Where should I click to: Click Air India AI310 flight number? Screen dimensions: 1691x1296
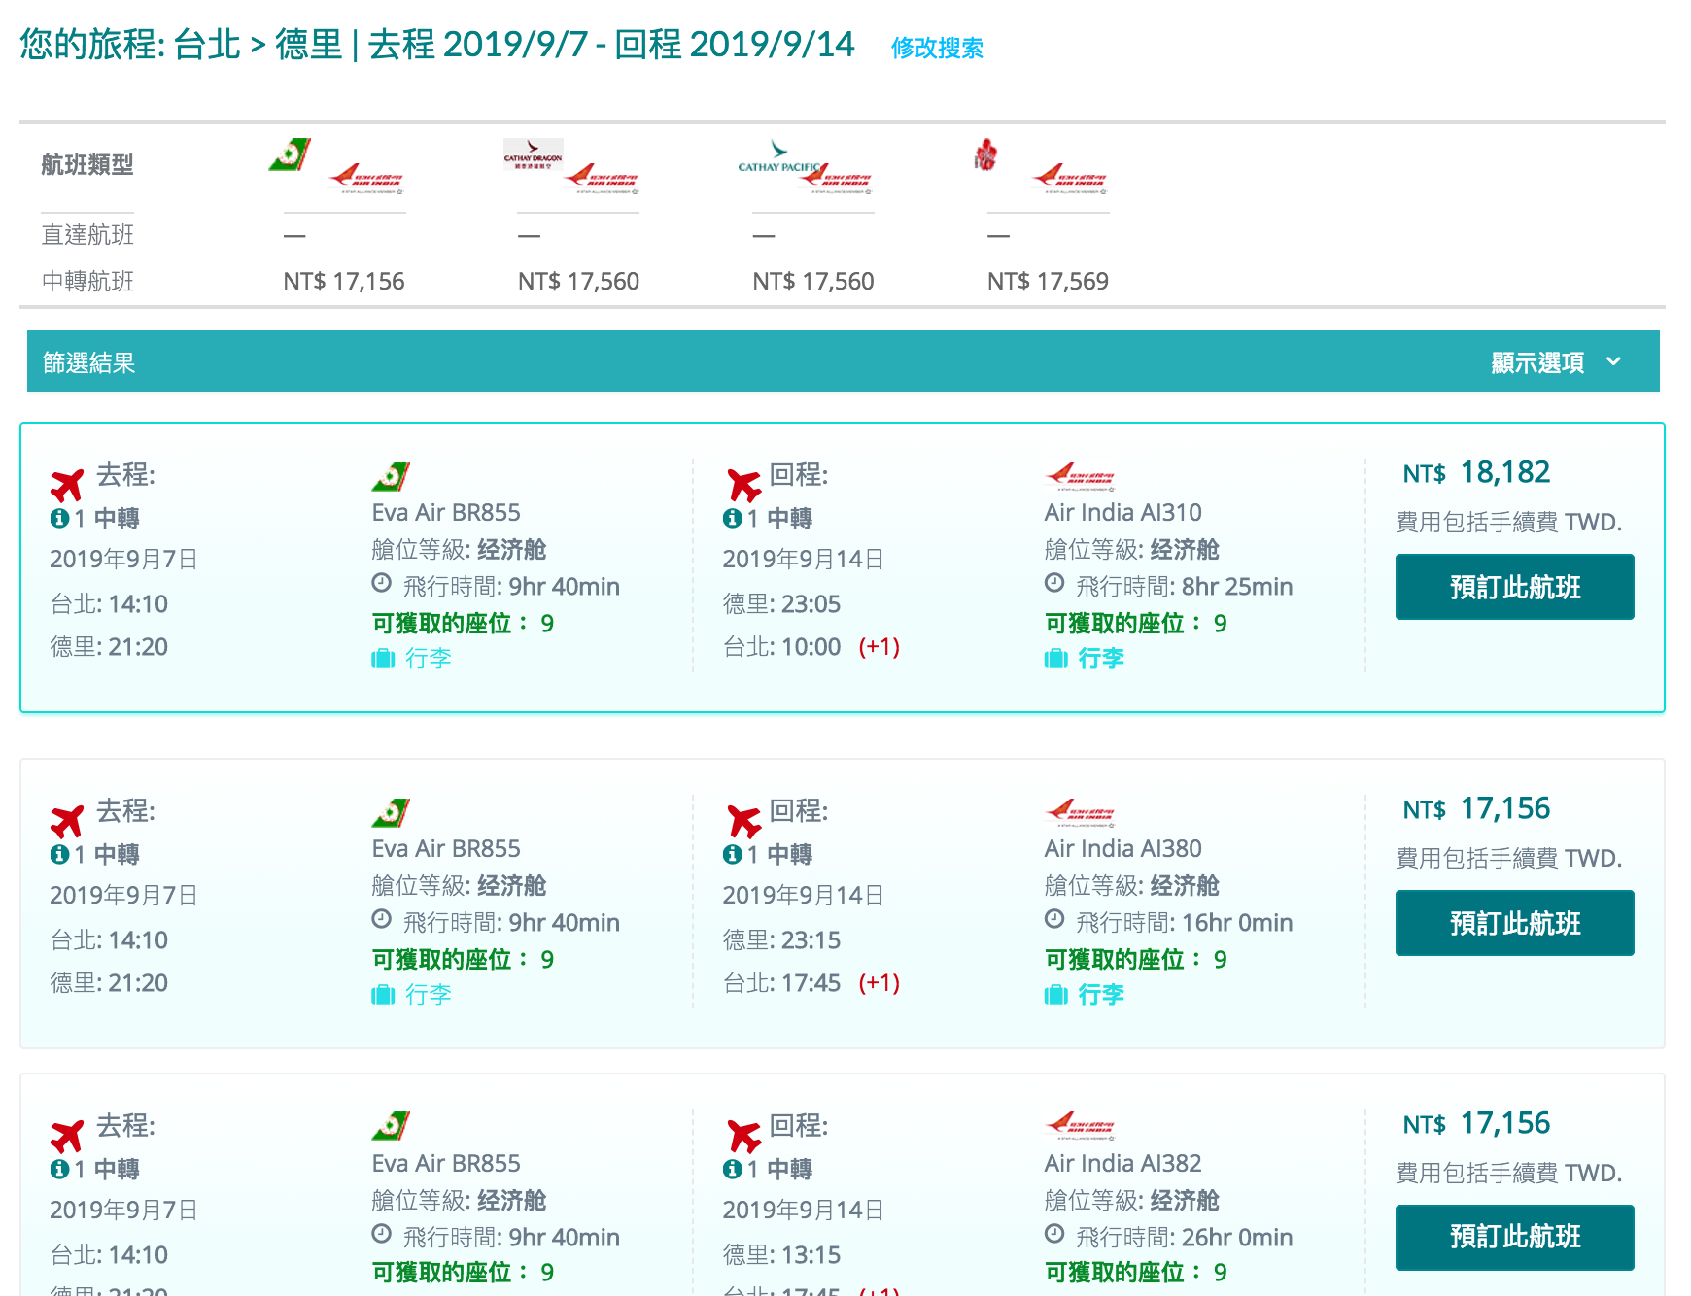tap(1122, 513)
